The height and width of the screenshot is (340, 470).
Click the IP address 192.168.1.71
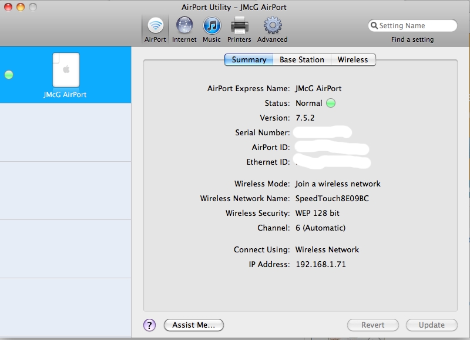[x=321, y=264]
